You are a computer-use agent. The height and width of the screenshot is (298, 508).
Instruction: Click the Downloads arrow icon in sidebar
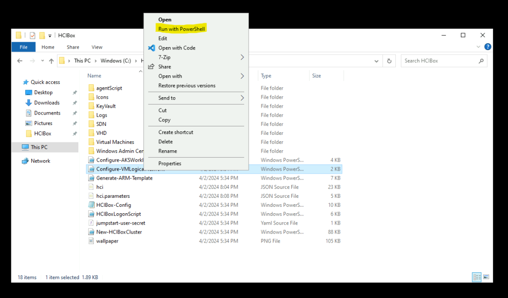(x=28, y=103)
